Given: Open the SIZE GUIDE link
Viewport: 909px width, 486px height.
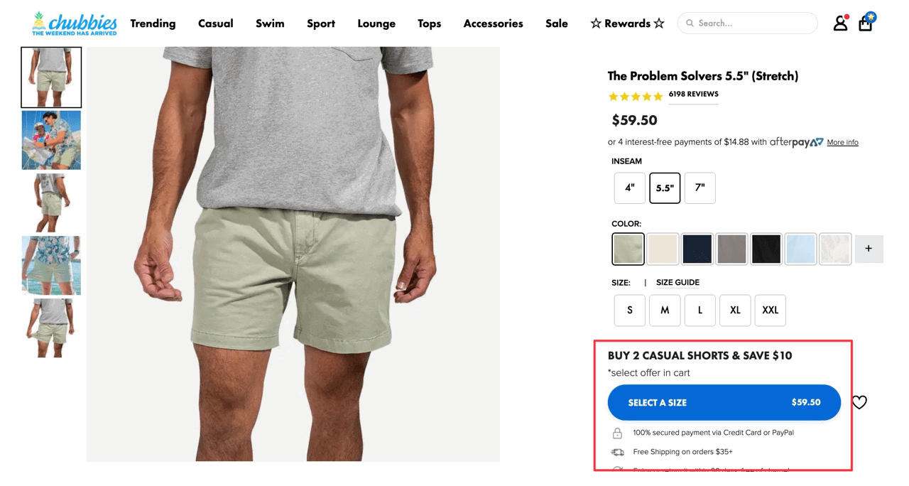Looking at the screenshot, I should (677, 282).
